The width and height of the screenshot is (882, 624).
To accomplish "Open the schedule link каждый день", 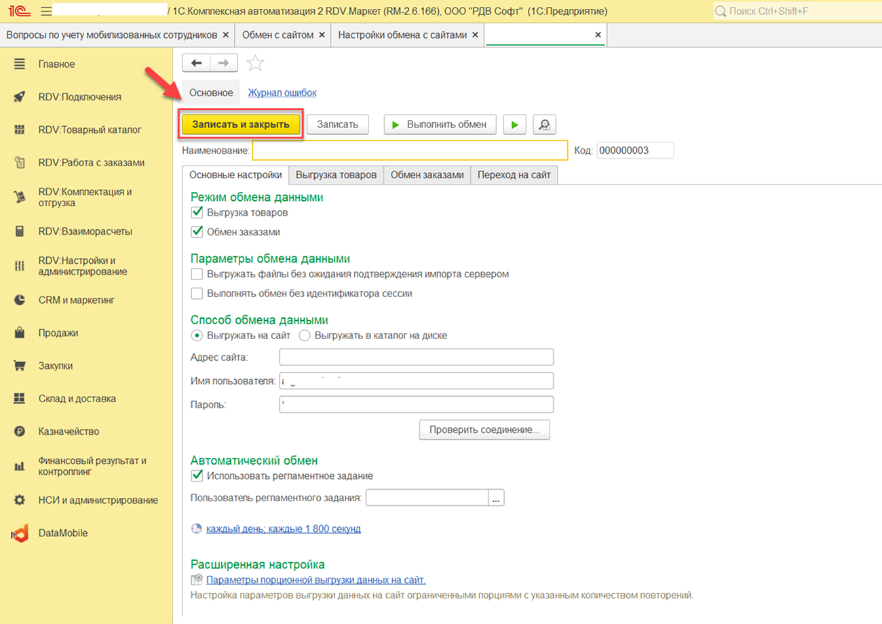I will click(x=283, y=528).
